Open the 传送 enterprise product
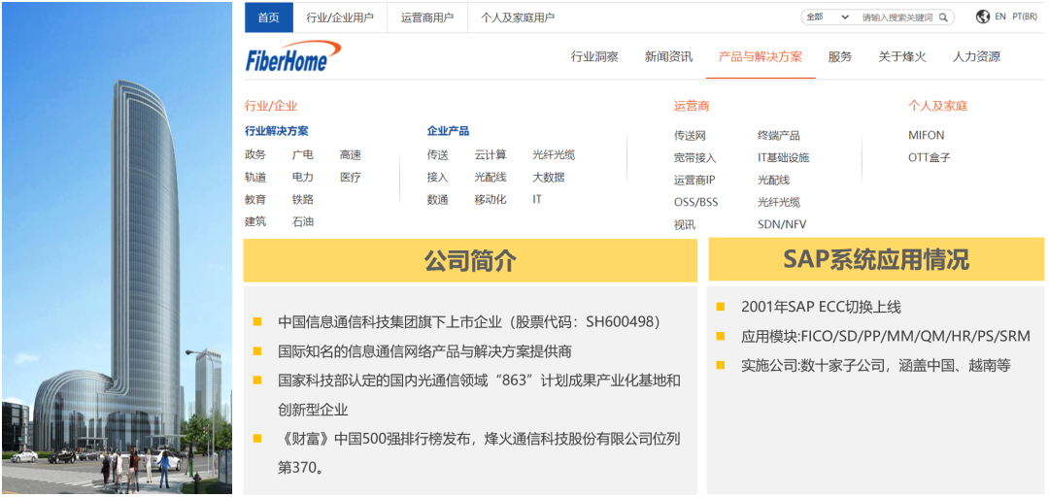 (437, 154)
